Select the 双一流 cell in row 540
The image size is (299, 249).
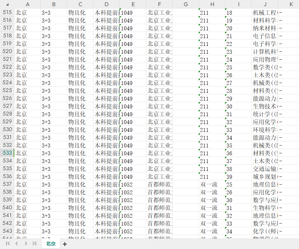(x=212, y=208)
